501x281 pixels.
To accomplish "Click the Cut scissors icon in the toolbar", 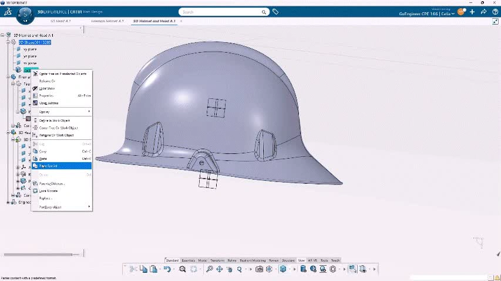I will point(133,269).
